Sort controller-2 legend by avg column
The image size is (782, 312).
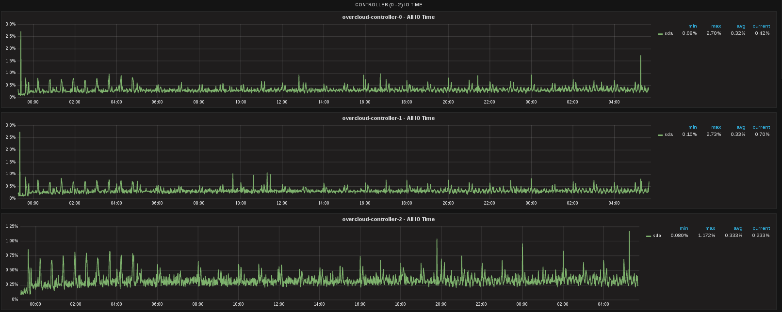[x=738, y=228]
